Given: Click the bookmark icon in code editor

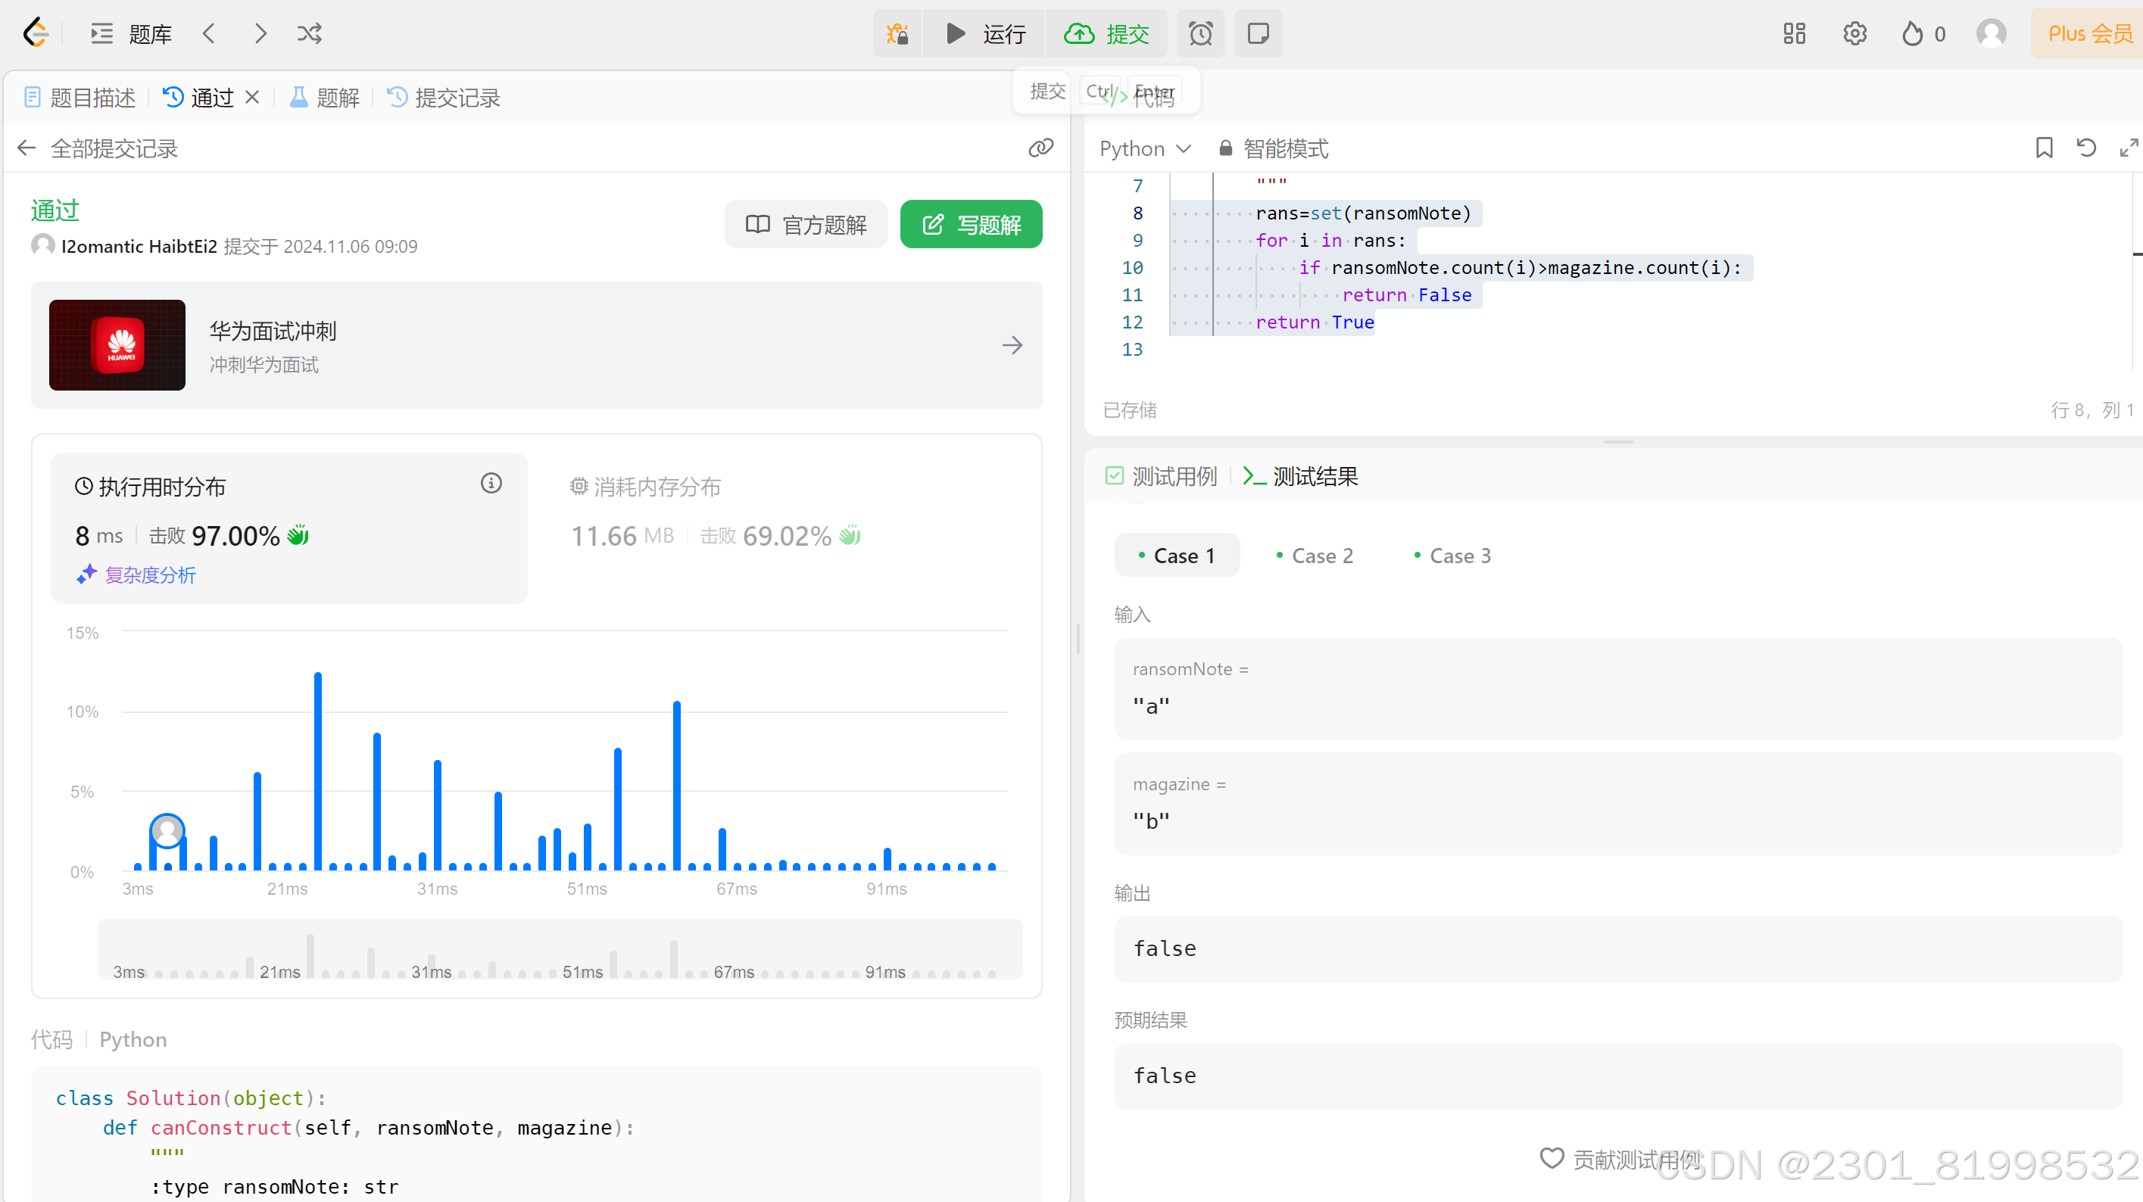Looking at the screenshot, I should click(x=2043, y=148).
